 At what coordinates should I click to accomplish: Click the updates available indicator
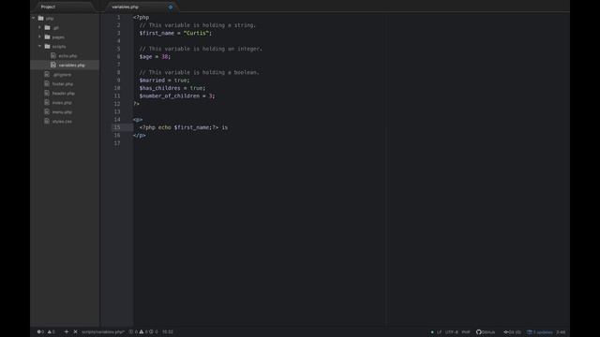pos(540,332)
